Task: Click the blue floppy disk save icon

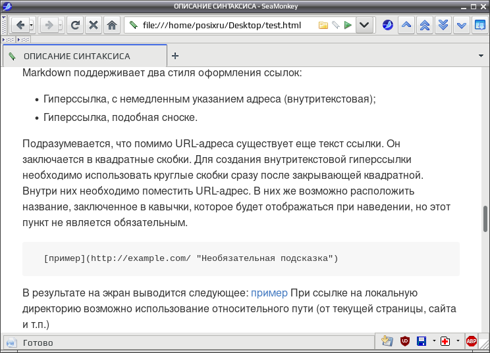Action: (x=422, y=341)
